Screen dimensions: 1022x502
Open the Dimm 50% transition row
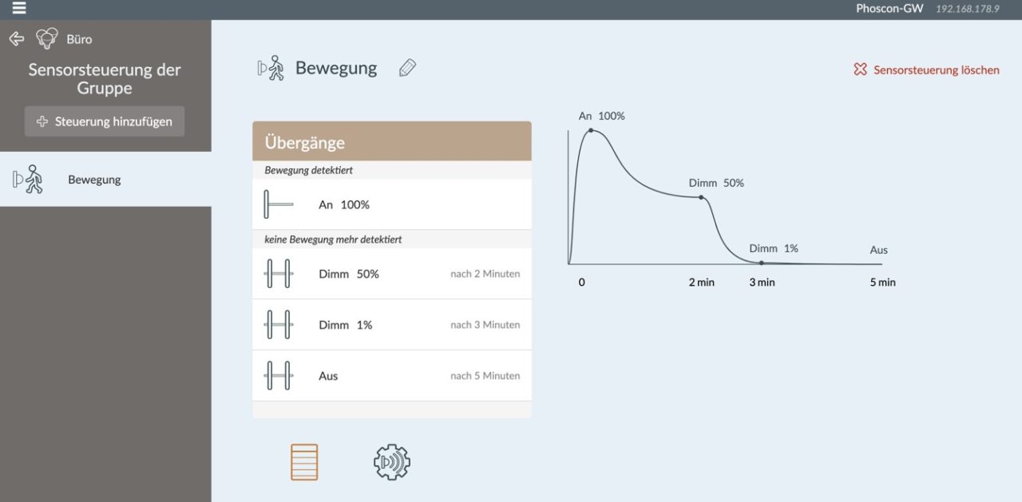tap(391, 274)
